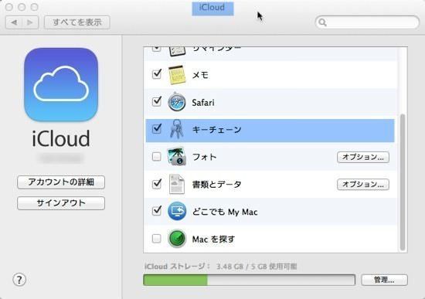Click the Photos (フォト) icon
Image resolution: width=425 pixels, height=299 pixels.
177,156
